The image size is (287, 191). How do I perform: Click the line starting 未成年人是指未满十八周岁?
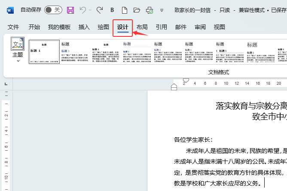click(x=230, y=161)
